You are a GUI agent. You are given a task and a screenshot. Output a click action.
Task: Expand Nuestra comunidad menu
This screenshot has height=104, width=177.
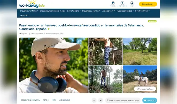[125, 11]
